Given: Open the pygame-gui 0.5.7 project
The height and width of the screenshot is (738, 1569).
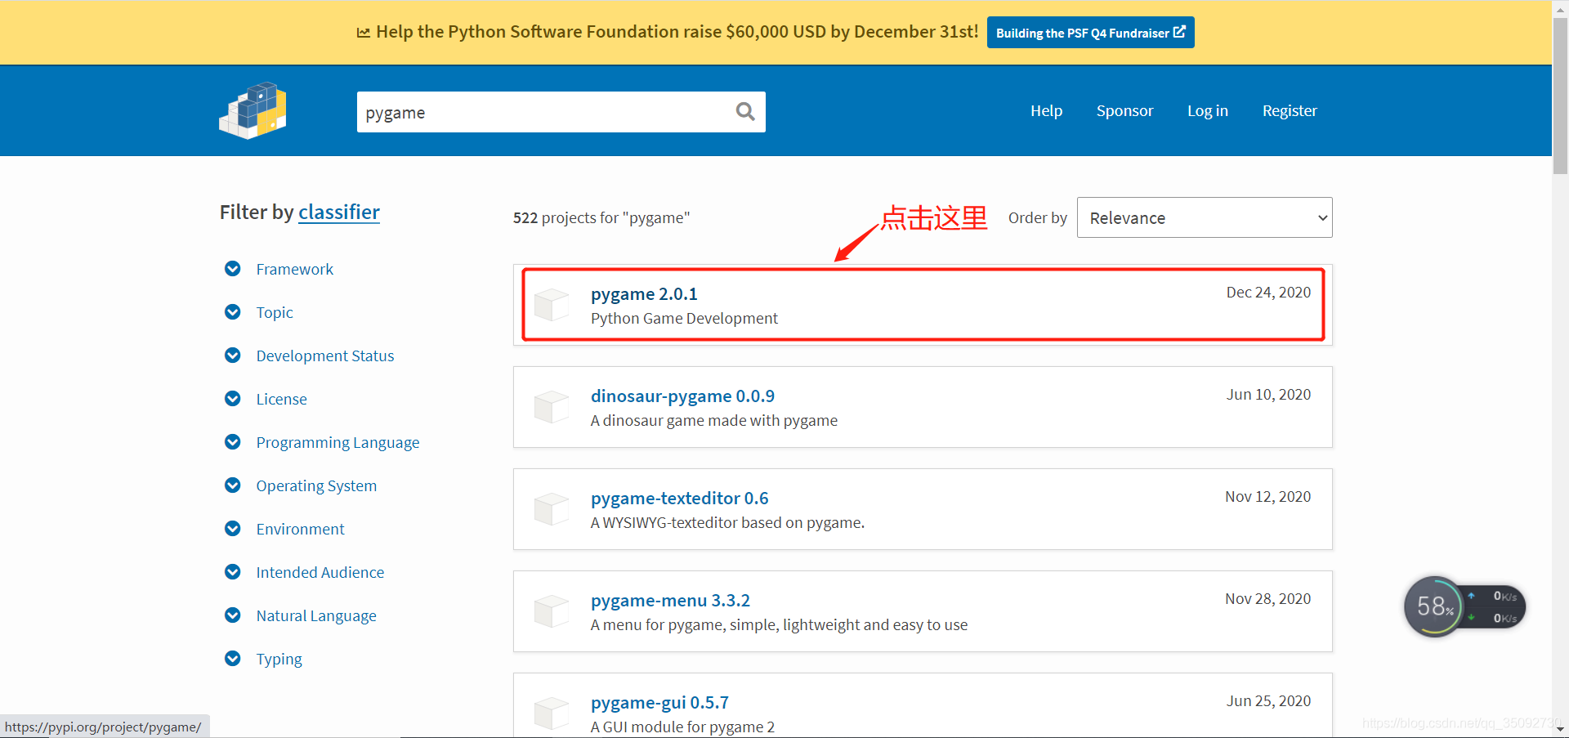Looking at the screenshot, I should (659, 703).
